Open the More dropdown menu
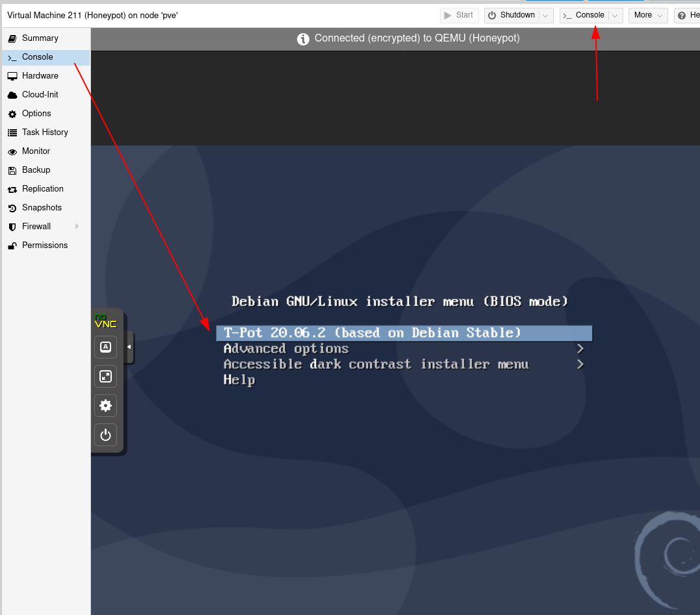The height and width of the screenshot is (615, 700). click(648, 15)
